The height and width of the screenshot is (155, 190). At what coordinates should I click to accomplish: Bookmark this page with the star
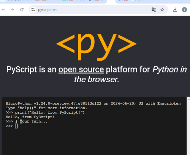[162, 9]
